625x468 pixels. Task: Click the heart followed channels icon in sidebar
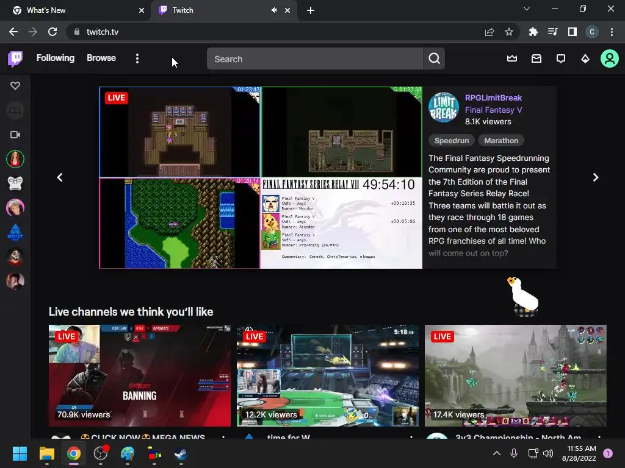tap(15, 85)
